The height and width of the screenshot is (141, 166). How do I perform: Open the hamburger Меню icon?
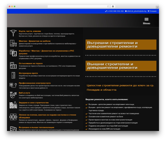pyautogui.click(x=146, y=19)
